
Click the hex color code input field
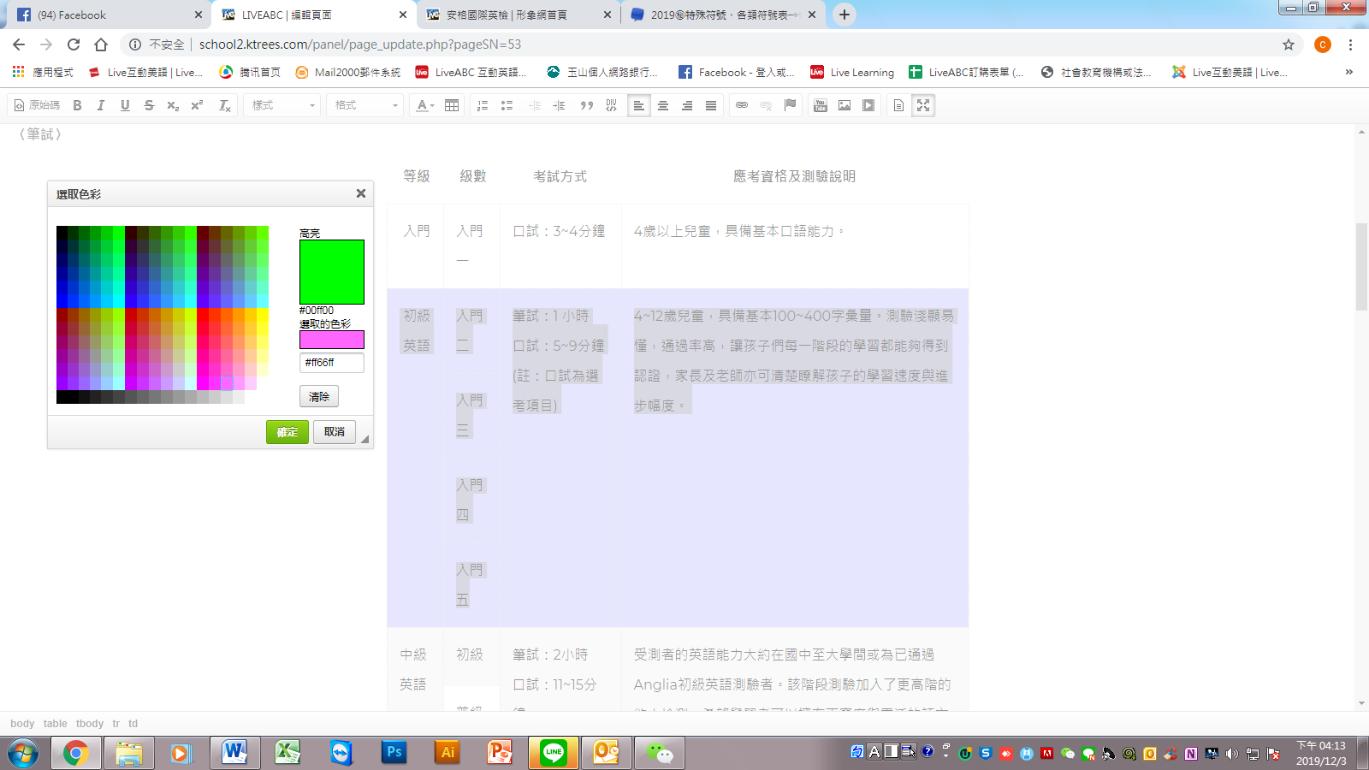(x=332, y=363)
